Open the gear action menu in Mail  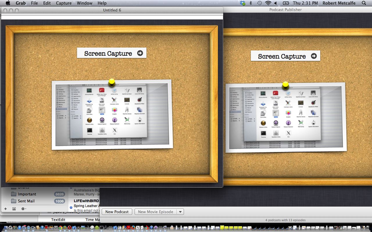(x=23, y=209)
